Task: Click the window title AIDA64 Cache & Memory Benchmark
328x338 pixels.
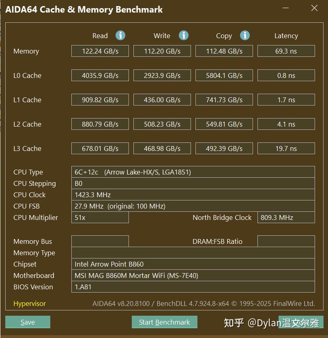Action: coord(84,9)
